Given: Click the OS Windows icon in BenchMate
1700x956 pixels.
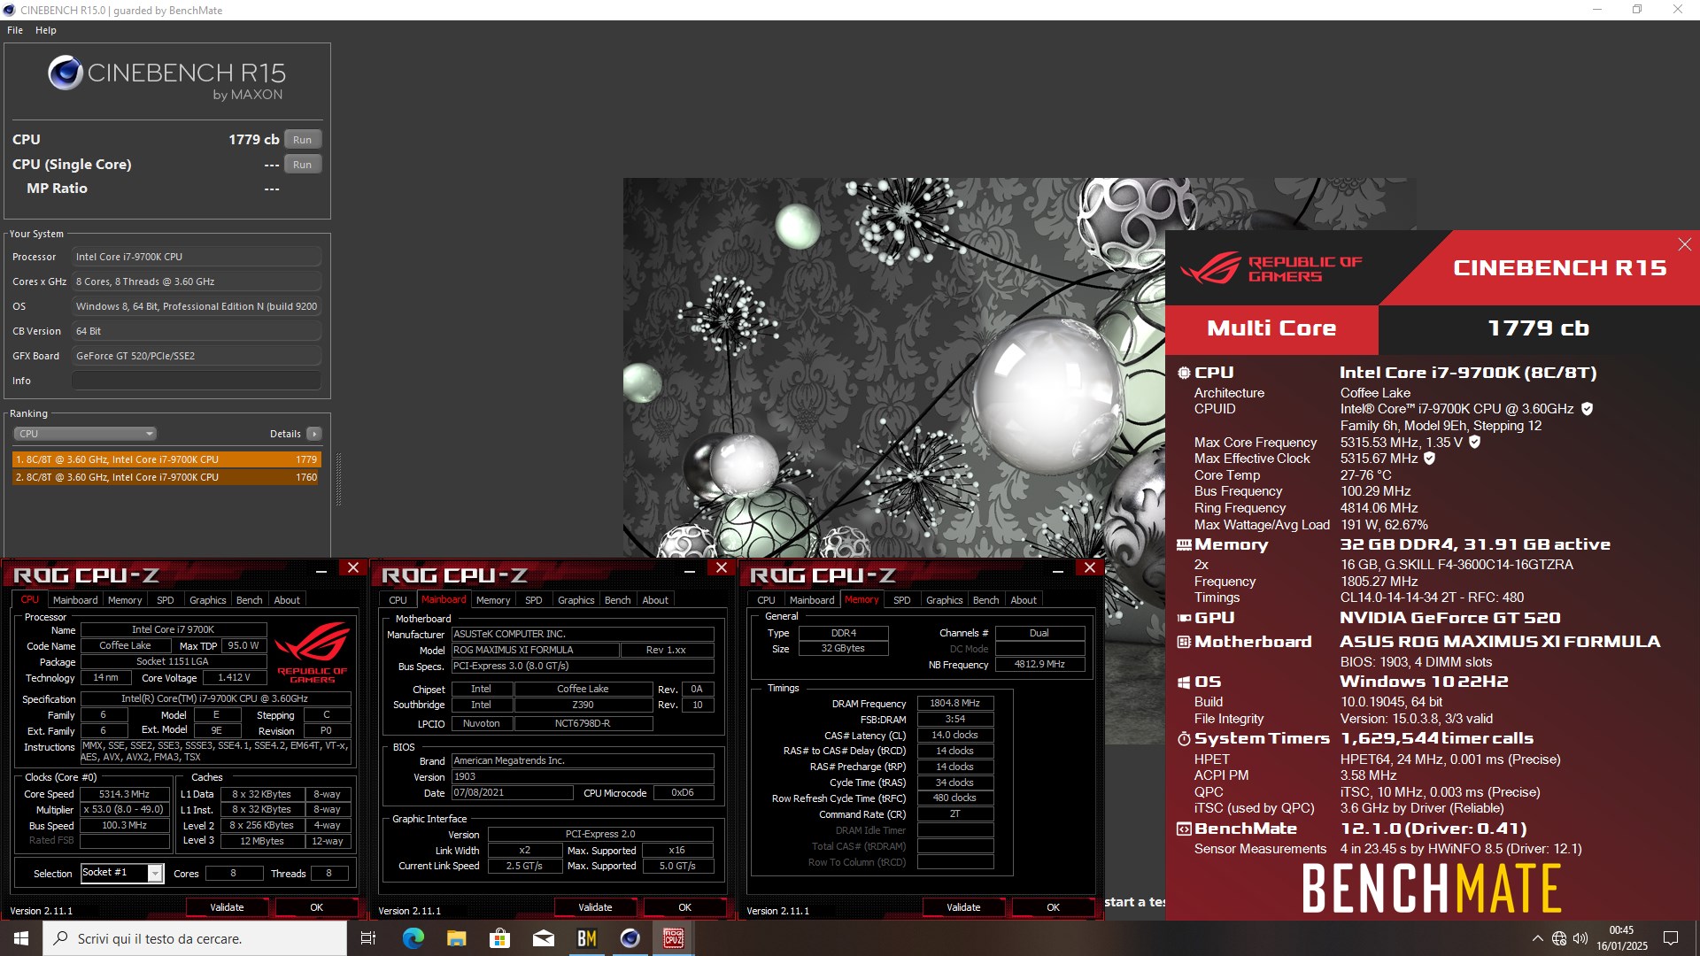Looking at the screenshot, I should (1184, 682).
